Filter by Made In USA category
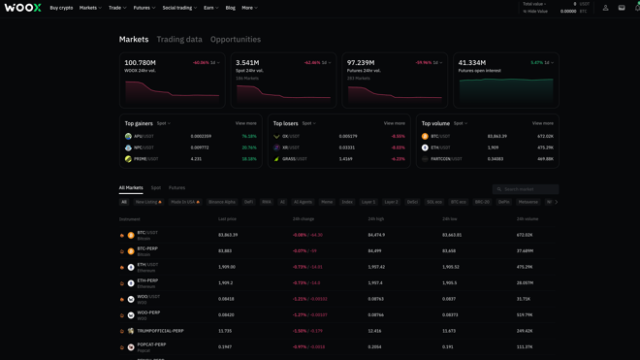The height and width of the screenshot is (360, 640). [185, 202]
